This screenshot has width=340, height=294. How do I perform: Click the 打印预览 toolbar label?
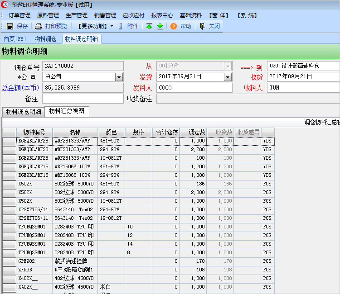click(56, 26)
